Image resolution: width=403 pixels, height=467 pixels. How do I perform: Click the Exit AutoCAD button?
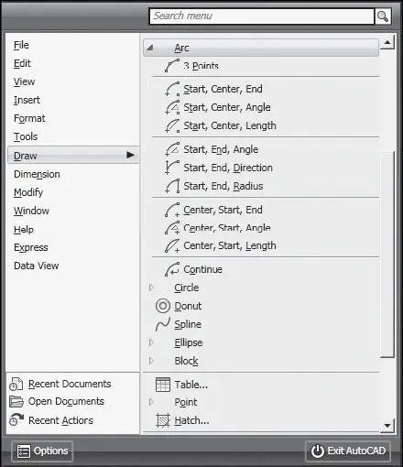(x=348, y=451)
